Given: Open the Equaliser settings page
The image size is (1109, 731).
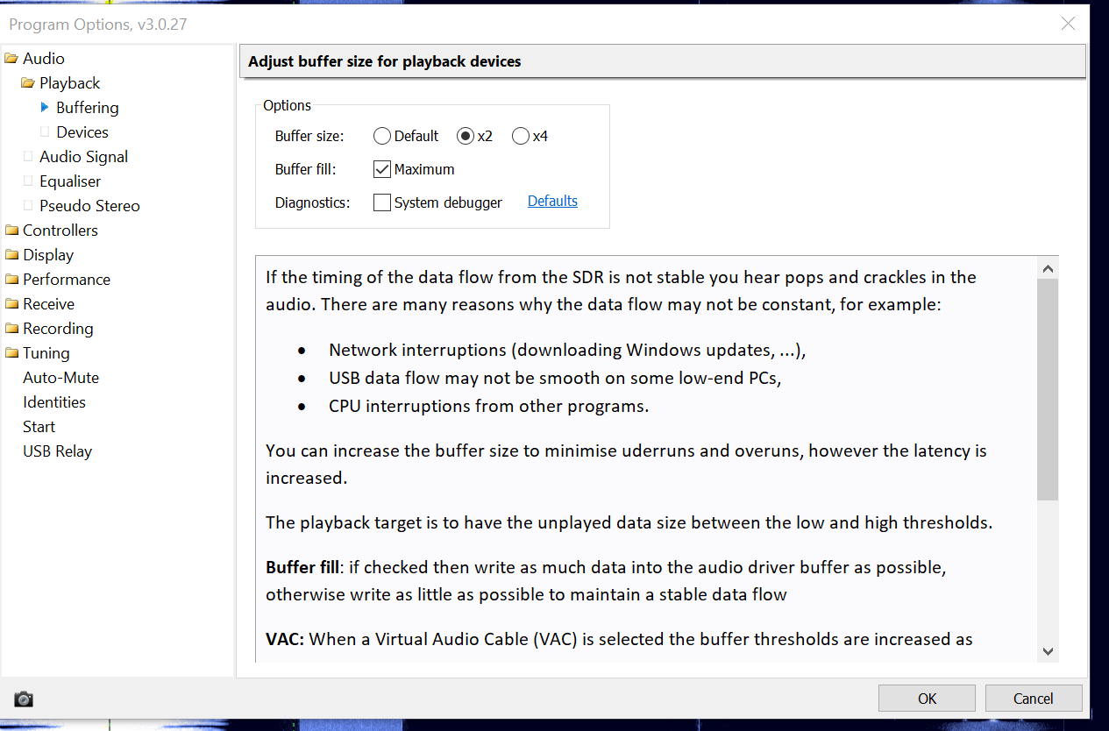Looking at the screenshot, I should [x=70, y=181].
